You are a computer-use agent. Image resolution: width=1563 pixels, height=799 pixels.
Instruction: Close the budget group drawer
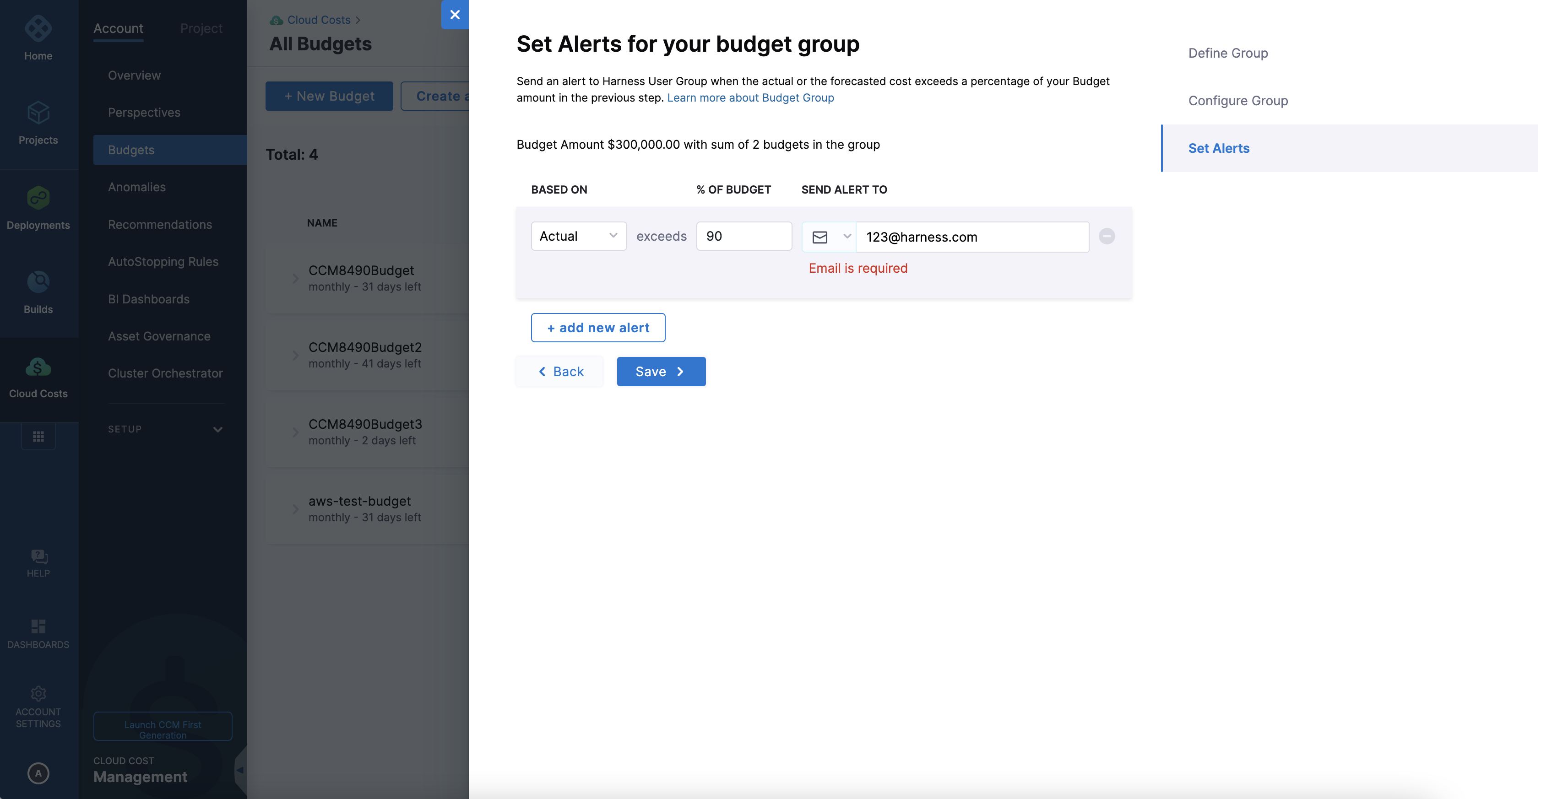pos(455,15)
